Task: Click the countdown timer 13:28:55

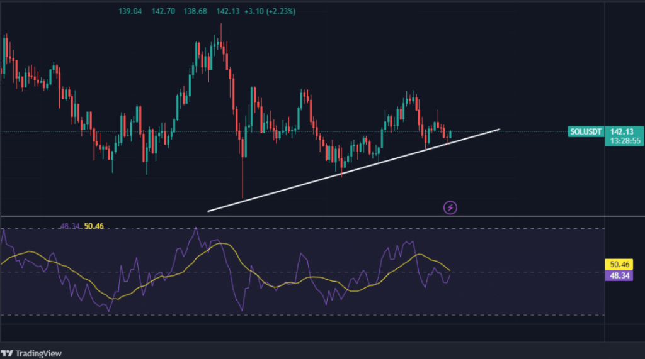Action: [x=625, y=141]
